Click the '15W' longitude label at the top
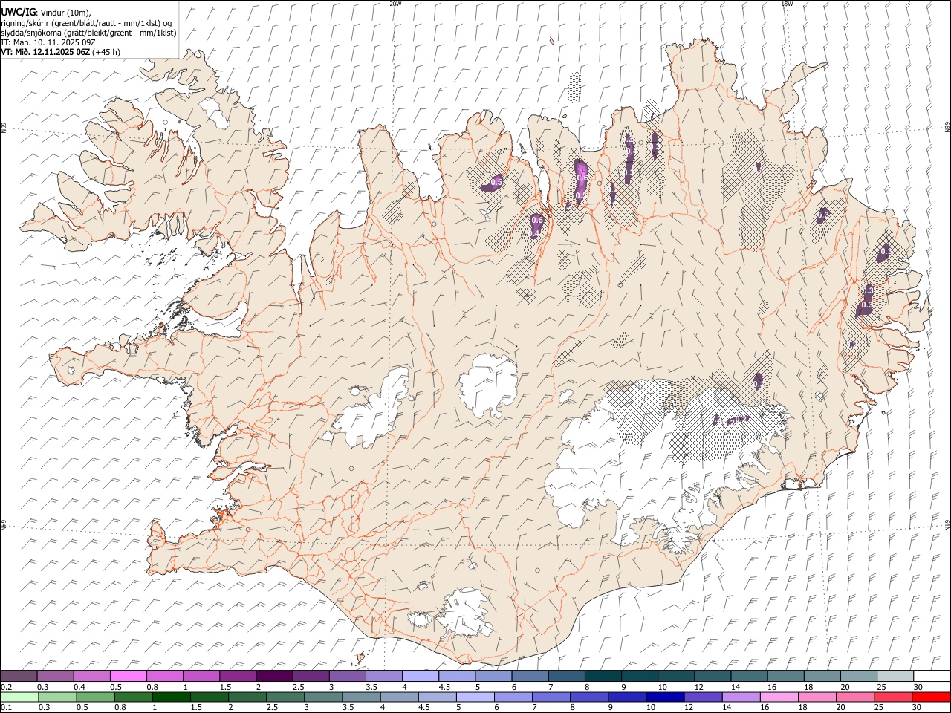This screenshot has width=951, height=713. (x=787, y=4)
